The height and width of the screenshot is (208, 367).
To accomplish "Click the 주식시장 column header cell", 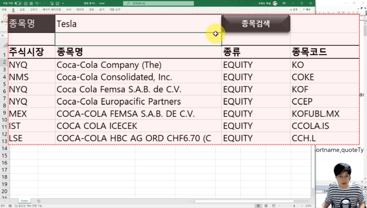I will (32, 52).
